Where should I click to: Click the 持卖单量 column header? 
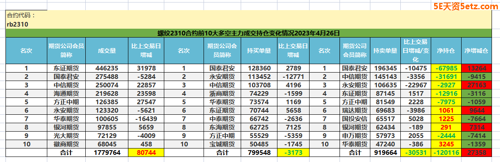385,51
